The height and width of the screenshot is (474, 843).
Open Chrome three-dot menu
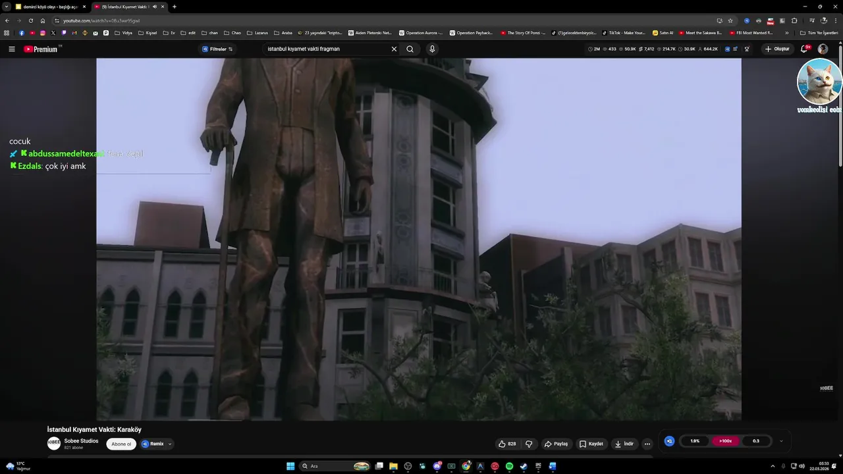pos(836,20)
